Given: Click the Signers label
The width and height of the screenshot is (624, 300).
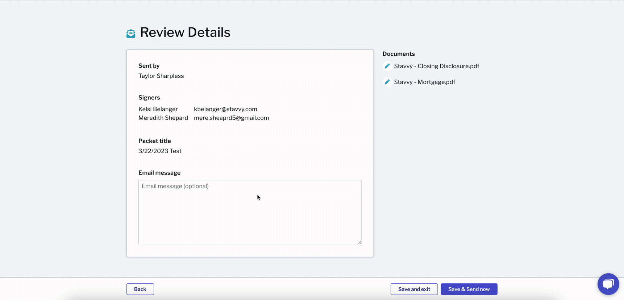Looking at the screenshot, I should tap(149, 98).
